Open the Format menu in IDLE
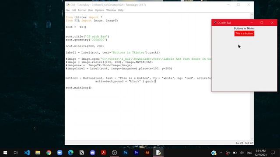Screen dimensions: 280x157 [x=82, y=10]
